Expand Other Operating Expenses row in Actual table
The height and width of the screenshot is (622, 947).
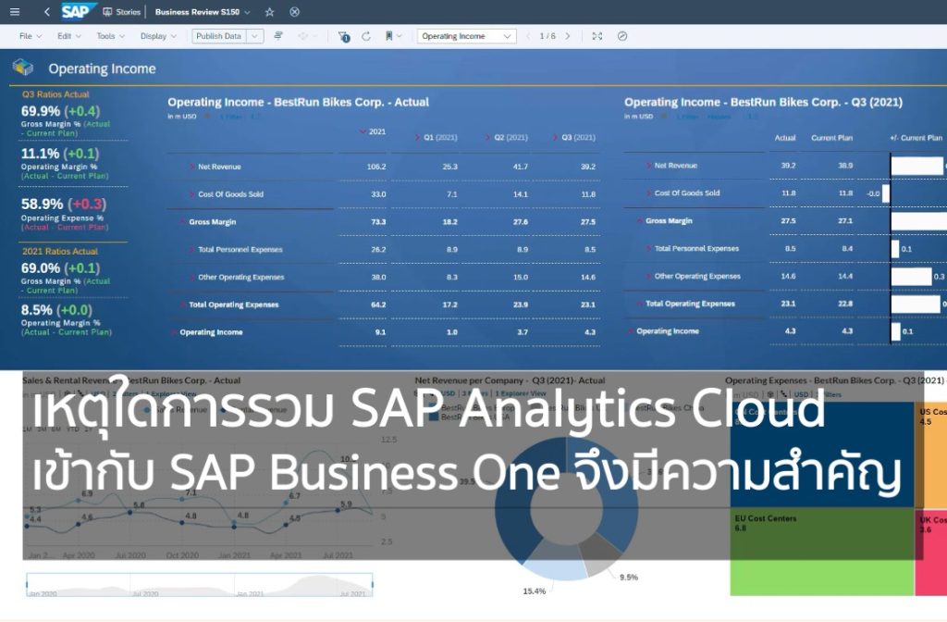pos(192,278)
